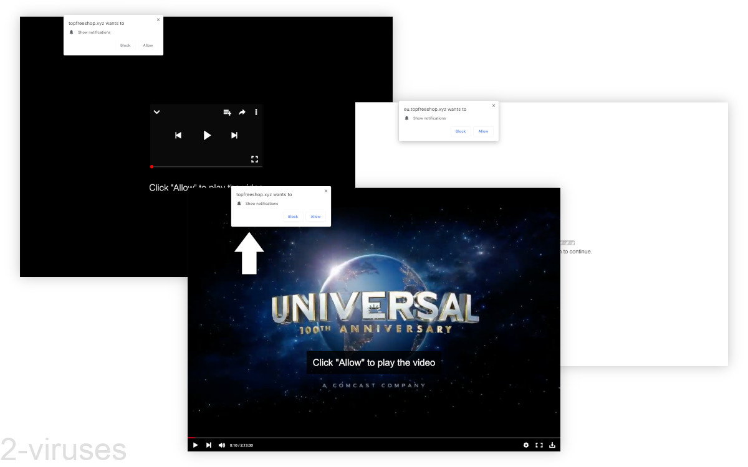Click Block on the eu.topfreeshop.xyz prompt
Viewport: 748px width, 467px height.
(x=460, y=131)
